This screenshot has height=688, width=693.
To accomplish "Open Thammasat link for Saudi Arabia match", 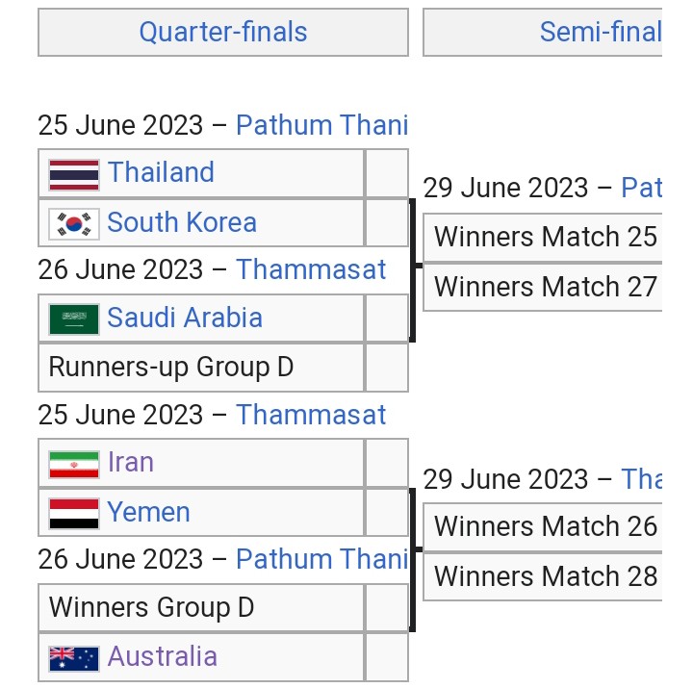I will 311,269.
